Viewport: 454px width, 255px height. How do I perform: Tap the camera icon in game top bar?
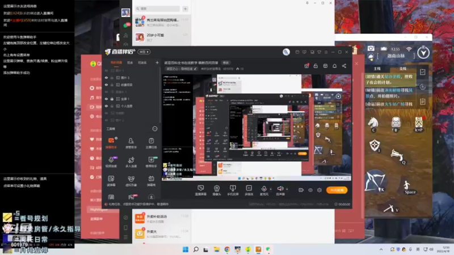[x=371, y=48]
